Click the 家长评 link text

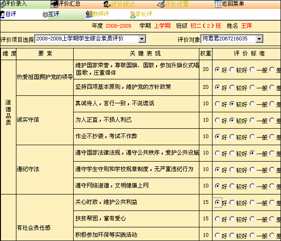click(x=144, y=14)
